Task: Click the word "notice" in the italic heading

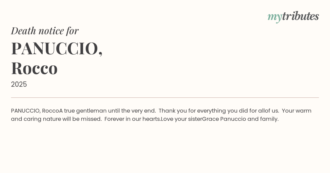Action: pos(51,31)
